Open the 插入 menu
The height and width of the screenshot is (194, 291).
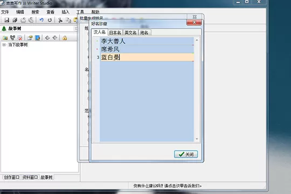(x=66, y=12)
